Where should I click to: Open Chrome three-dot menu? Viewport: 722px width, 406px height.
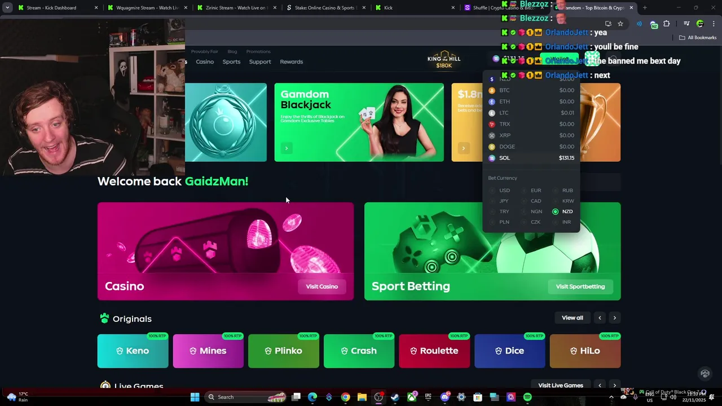(714, 24)
